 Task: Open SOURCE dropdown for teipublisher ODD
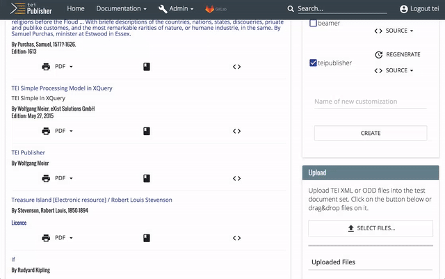(x=394, y=70)
